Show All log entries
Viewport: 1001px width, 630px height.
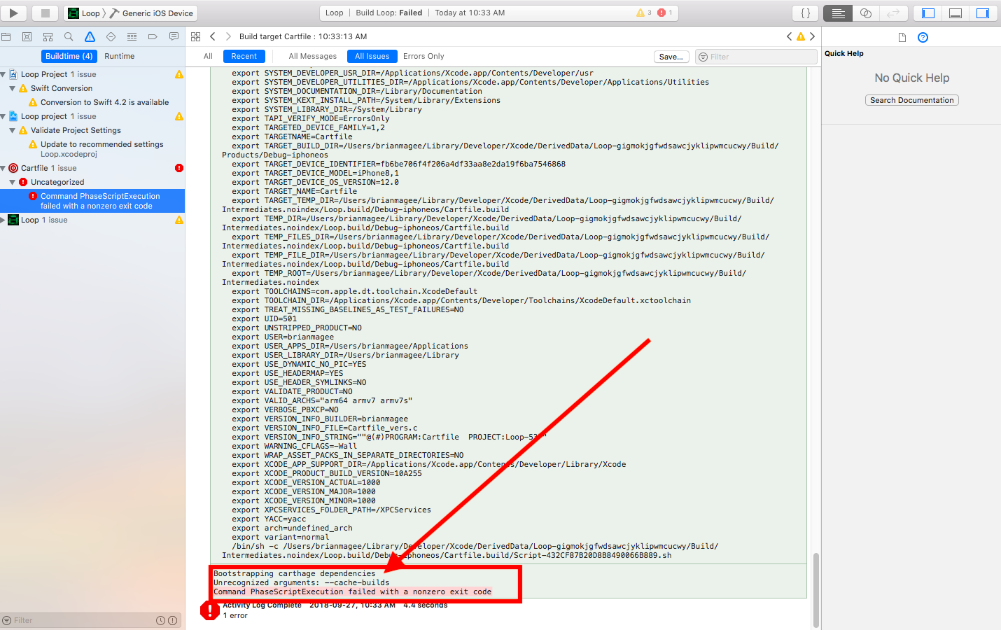point(208,56)
